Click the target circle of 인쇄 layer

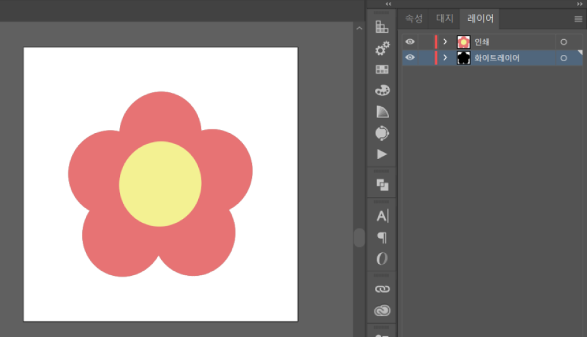(x=563, y=42)
